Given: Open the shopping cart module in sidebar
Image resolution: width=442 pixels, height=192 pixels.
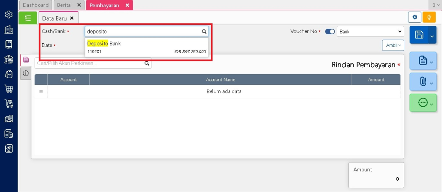Looking at the screenshot, I should 9,89.
